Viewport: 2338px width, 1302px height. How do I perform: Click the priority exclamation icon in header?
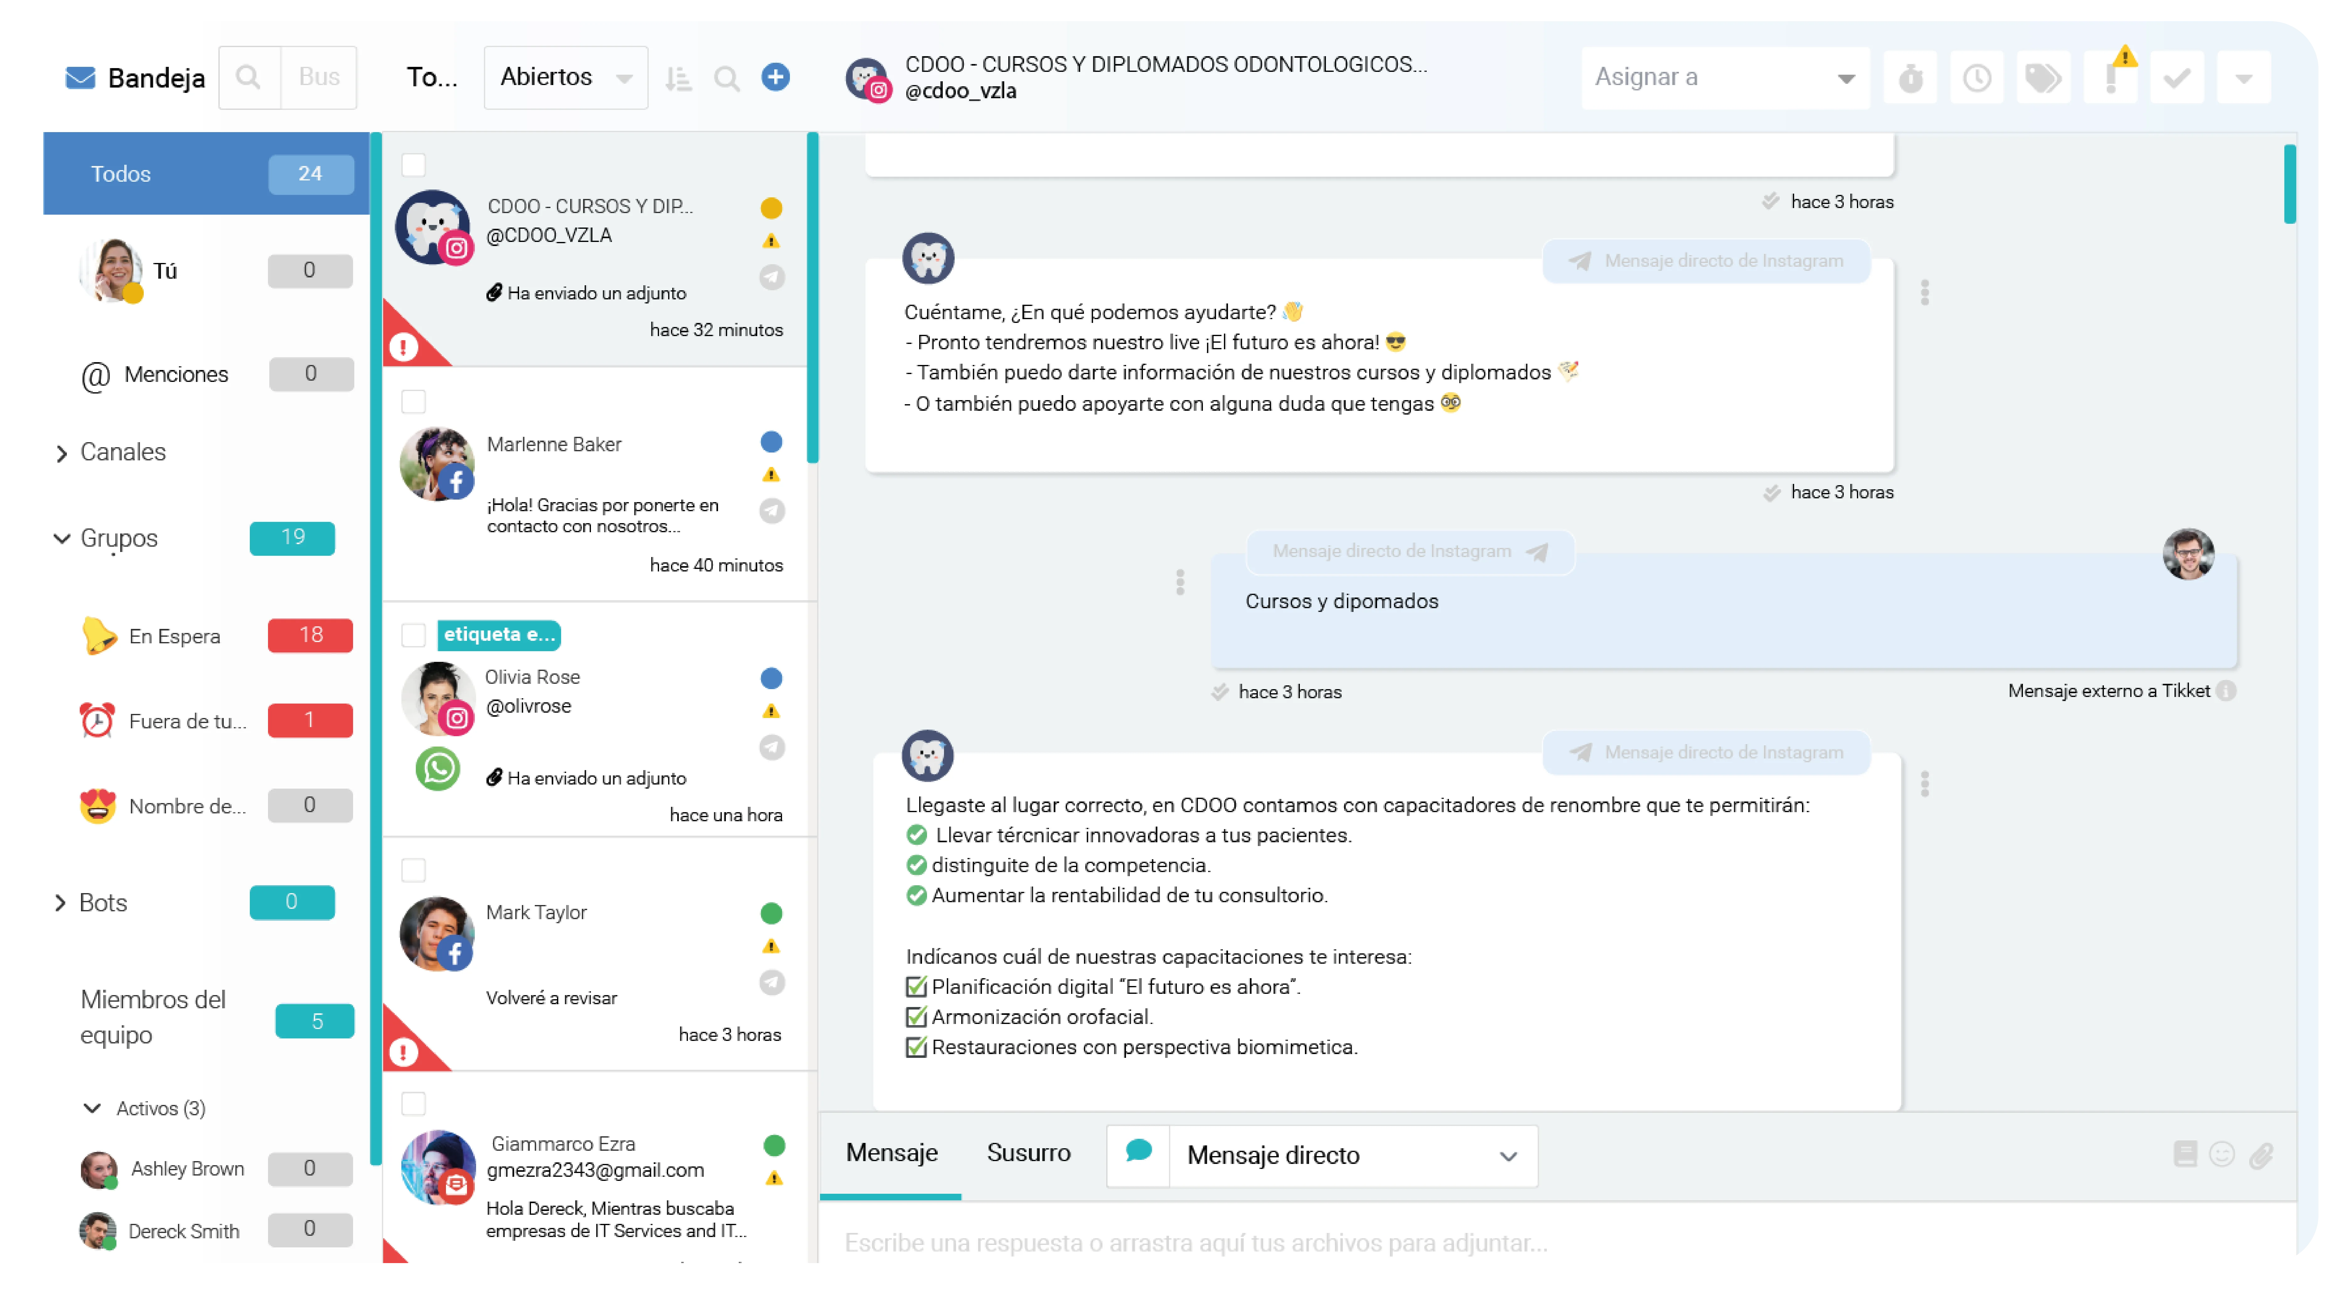click(2110, 78)
